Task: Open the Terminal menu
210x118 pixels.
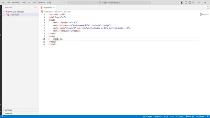Action: coord(42,3)
